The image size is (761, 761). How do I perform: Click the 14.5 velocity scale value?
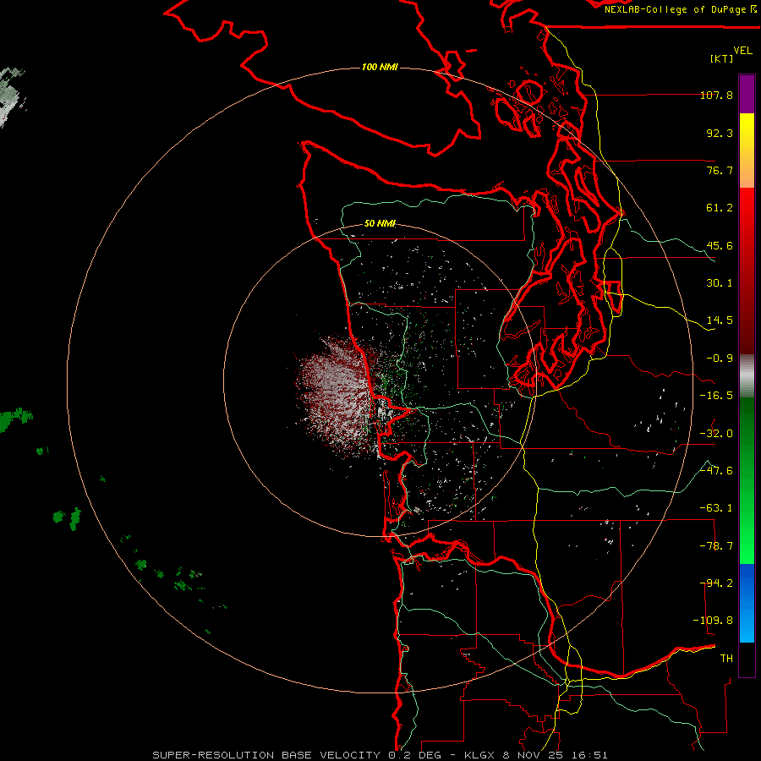(720, 320)
